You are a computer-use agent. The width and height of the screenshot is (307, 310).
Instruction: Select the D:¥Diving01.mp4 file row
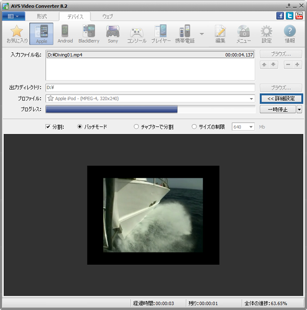[x=151, y=55]
